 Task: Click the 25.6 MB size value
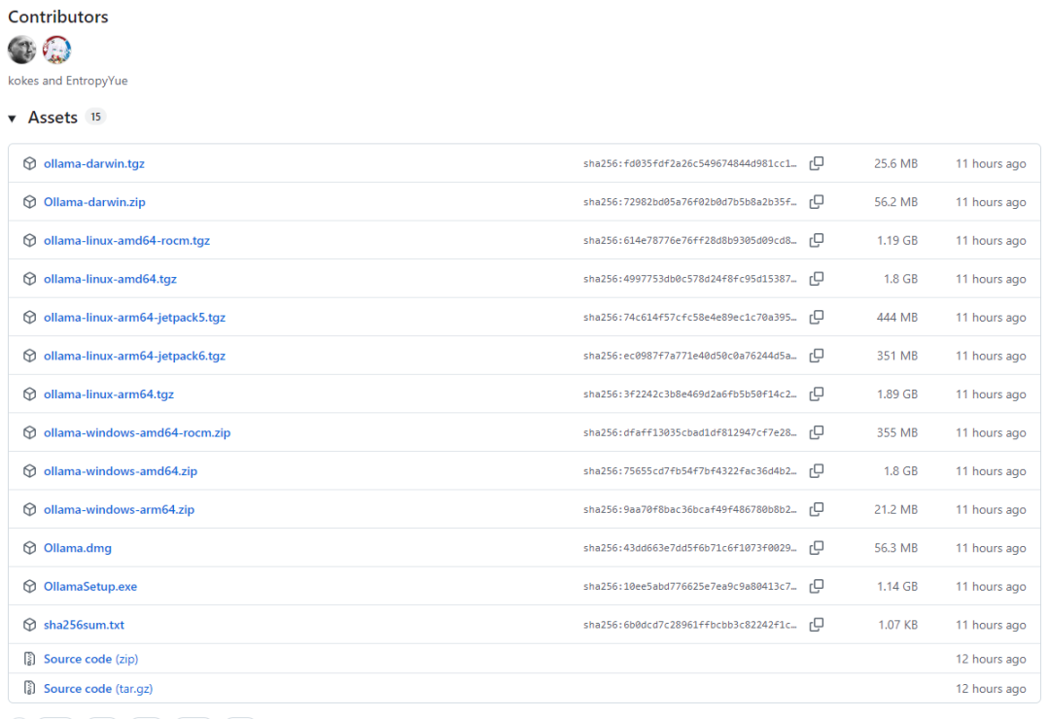[895, 163]
